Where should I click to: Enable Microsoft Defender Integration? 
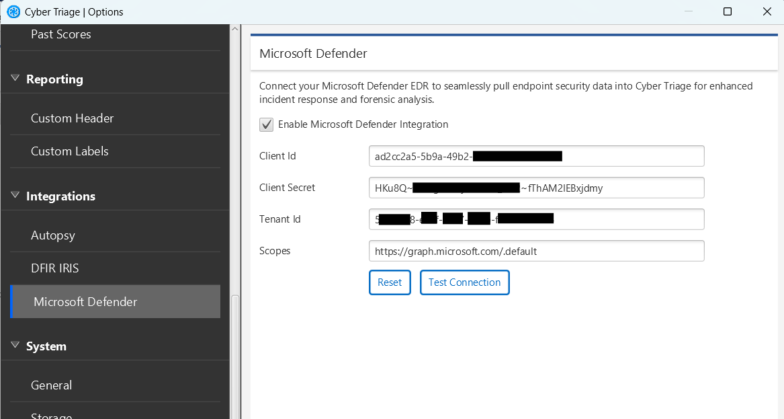267,124
